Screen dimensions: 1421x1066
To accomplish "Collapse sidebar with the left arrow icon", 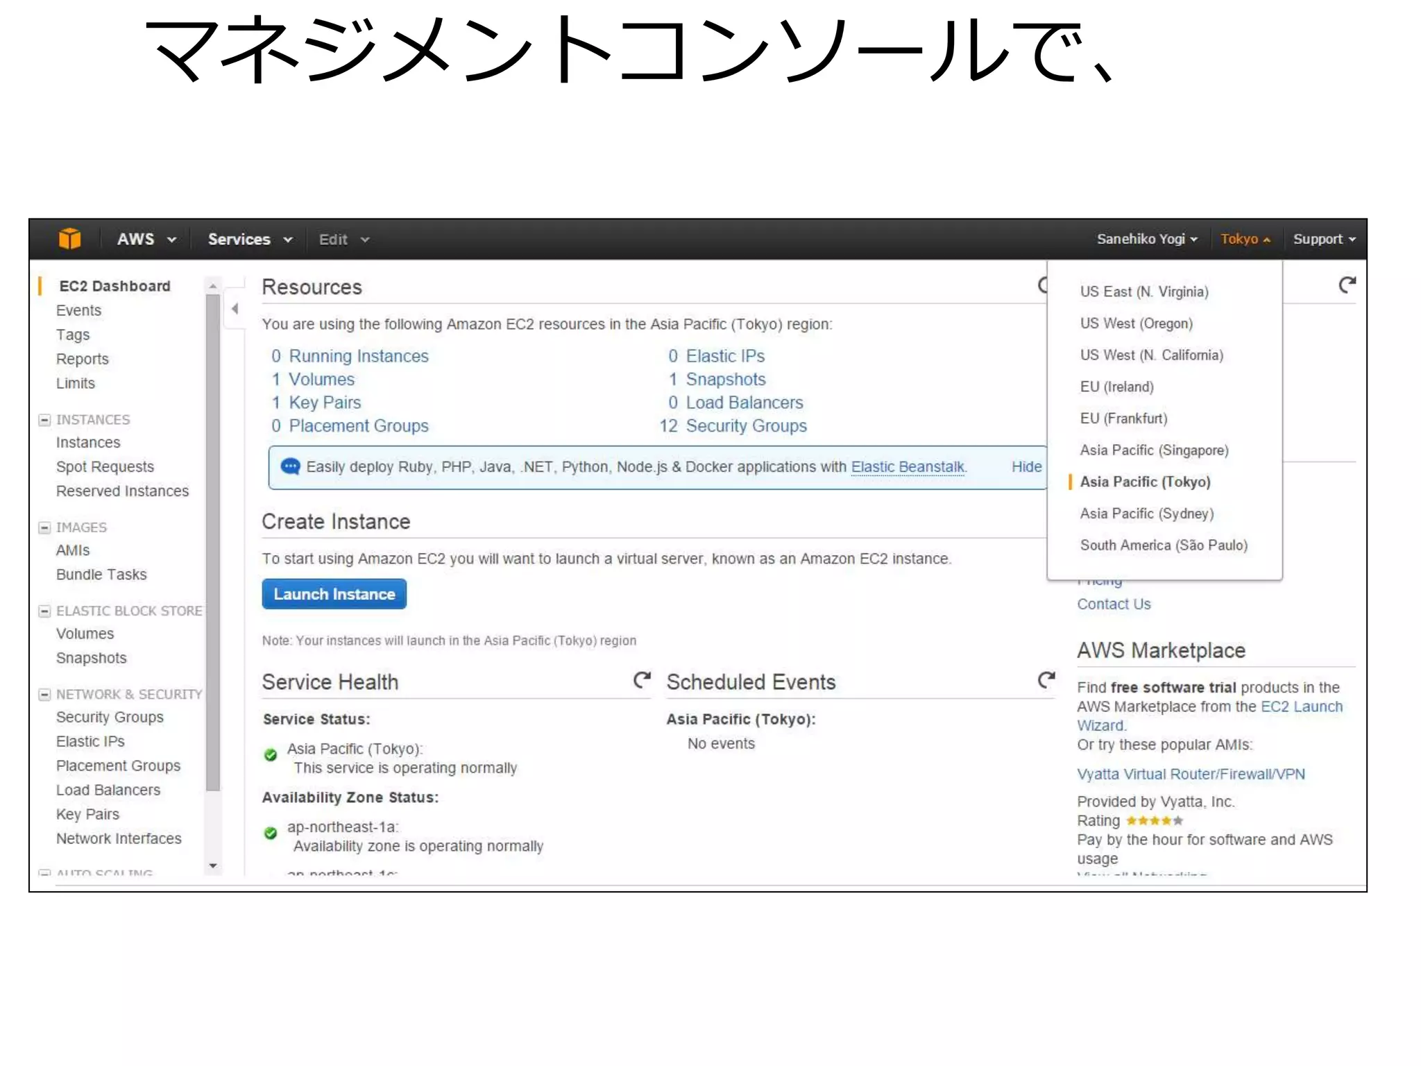I will click(x=235, y=309).
